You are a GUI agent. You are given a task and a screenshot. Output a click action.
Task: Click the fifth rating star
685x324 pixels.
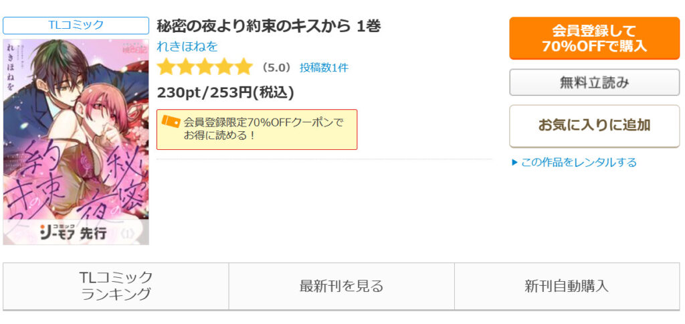point(243,68)
